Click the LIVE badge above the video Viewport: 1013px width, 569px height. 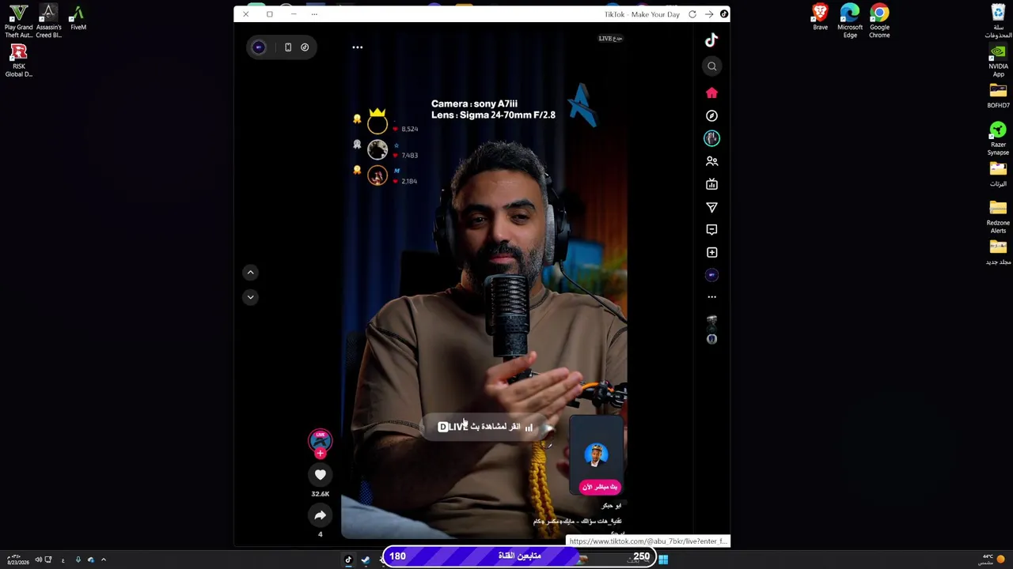pyautogui.click(x=610, y=38)
